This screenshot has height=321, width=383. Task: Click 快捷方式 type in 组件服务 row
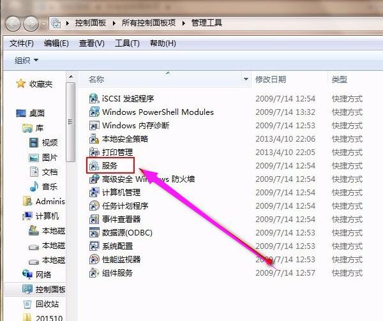point(347,273)
